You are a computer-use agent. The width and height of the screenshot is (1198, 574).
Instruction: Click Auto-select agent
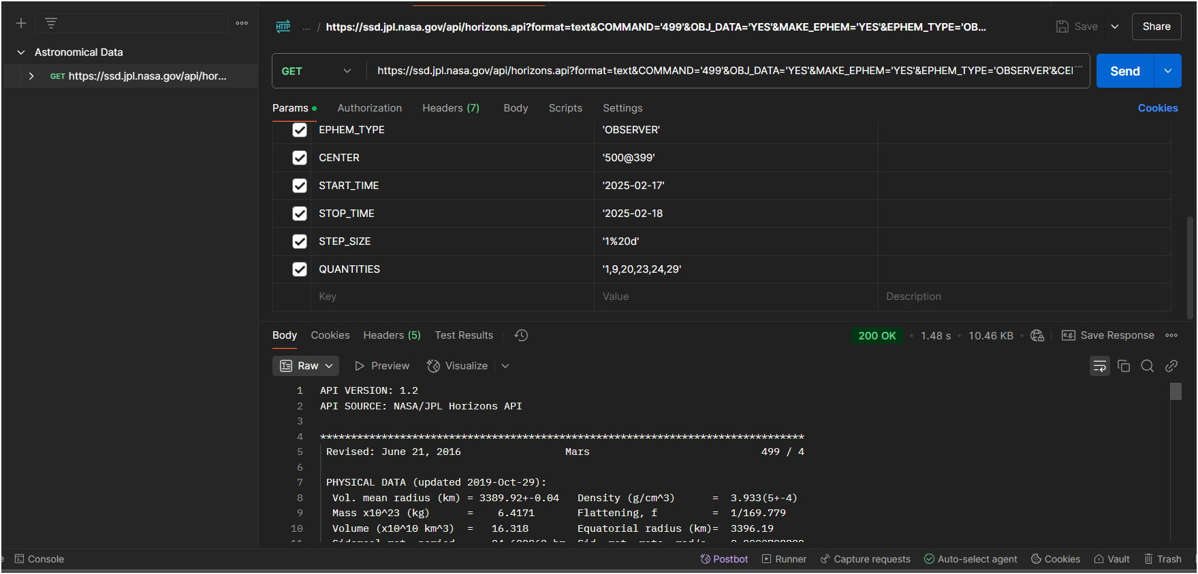pos(971,559)
